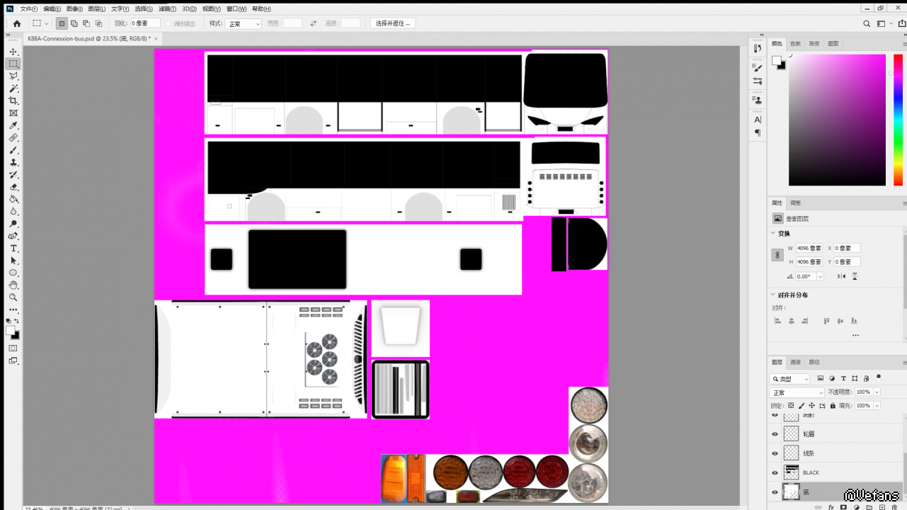The width and height of the screenshot is (907, 510).
Task: Open the 滤镜 (Filter) menu
Action: pyautogui.click(x=167, y=9)
